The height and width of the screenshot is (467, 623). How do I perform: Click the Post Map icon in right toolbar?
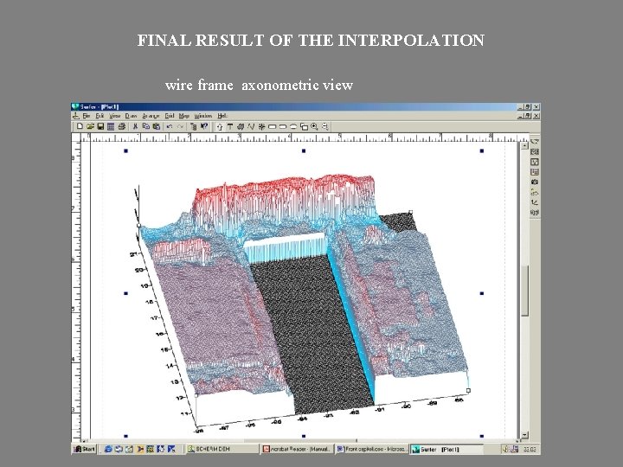point(535,162)
